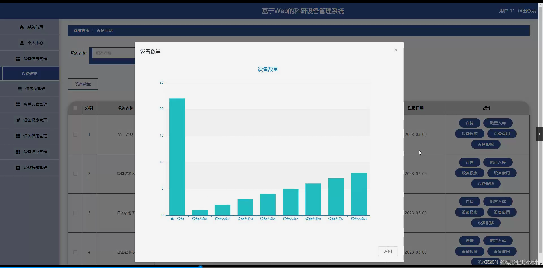Open 设备信息管理 via its grid icon
This screenshot has height=268, width=543.
pyautogui.click(x=18, y=59)
